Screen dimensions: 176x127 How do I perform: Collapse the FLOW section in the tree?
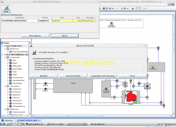[x=2, y=46]
